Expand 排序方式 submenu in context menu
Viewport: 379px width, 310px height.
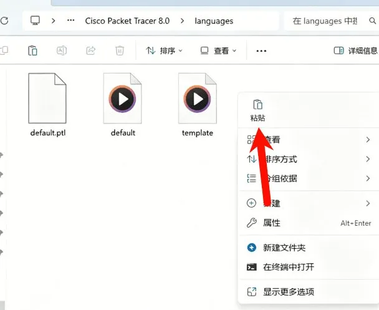[309, 159]
